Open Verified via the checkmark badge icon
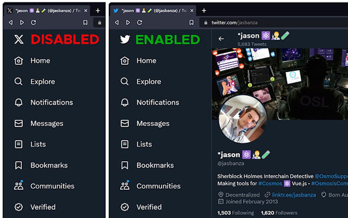 point(149,207)
